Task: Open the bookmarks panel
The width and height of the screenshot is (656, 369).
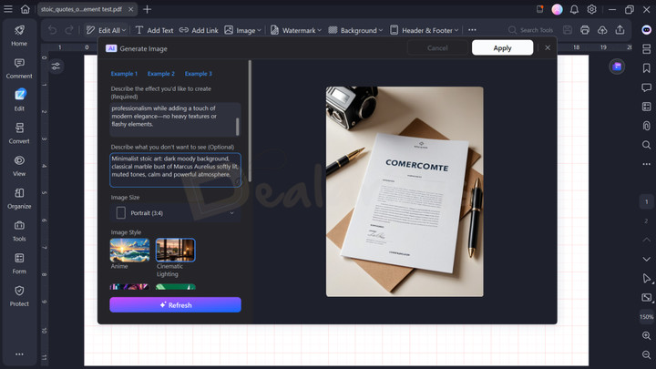Action: click(x=646, y=68)
